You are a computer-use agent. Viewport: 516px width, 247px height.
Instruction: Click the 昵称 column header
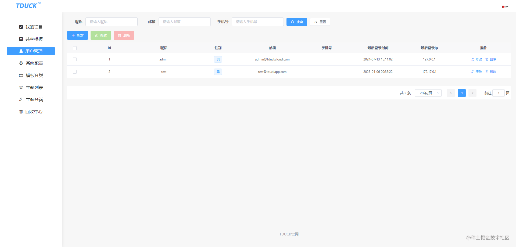(164, 48)
